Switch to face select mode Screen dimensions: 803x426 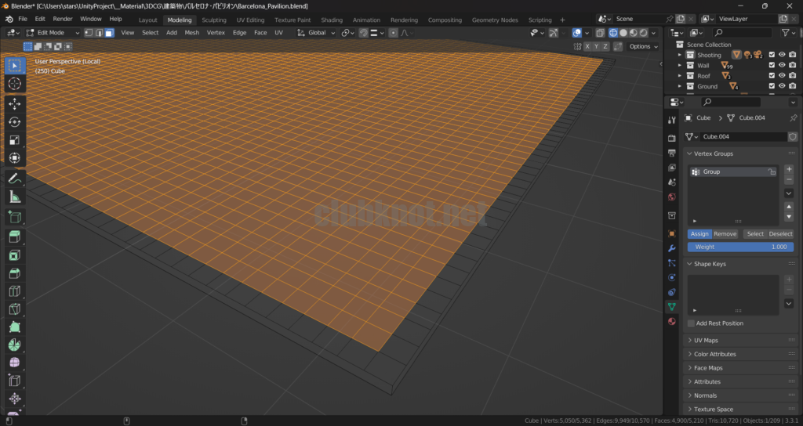109,33
